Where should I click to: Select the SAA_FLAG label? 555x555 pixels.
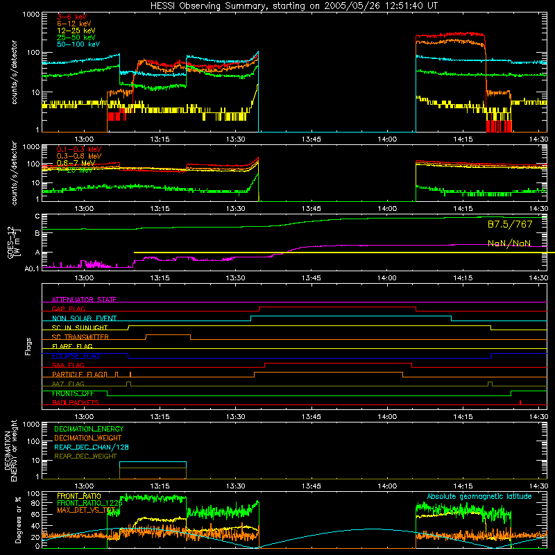click(68, 365)
